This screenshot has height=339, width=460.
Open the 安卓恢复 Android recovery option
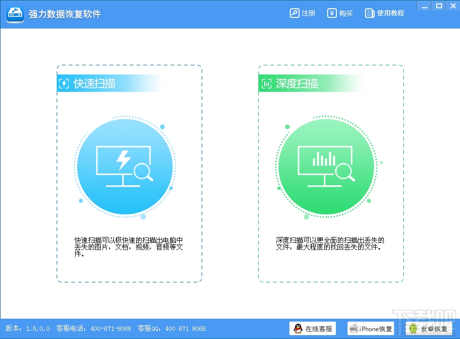tap(429, 328)
